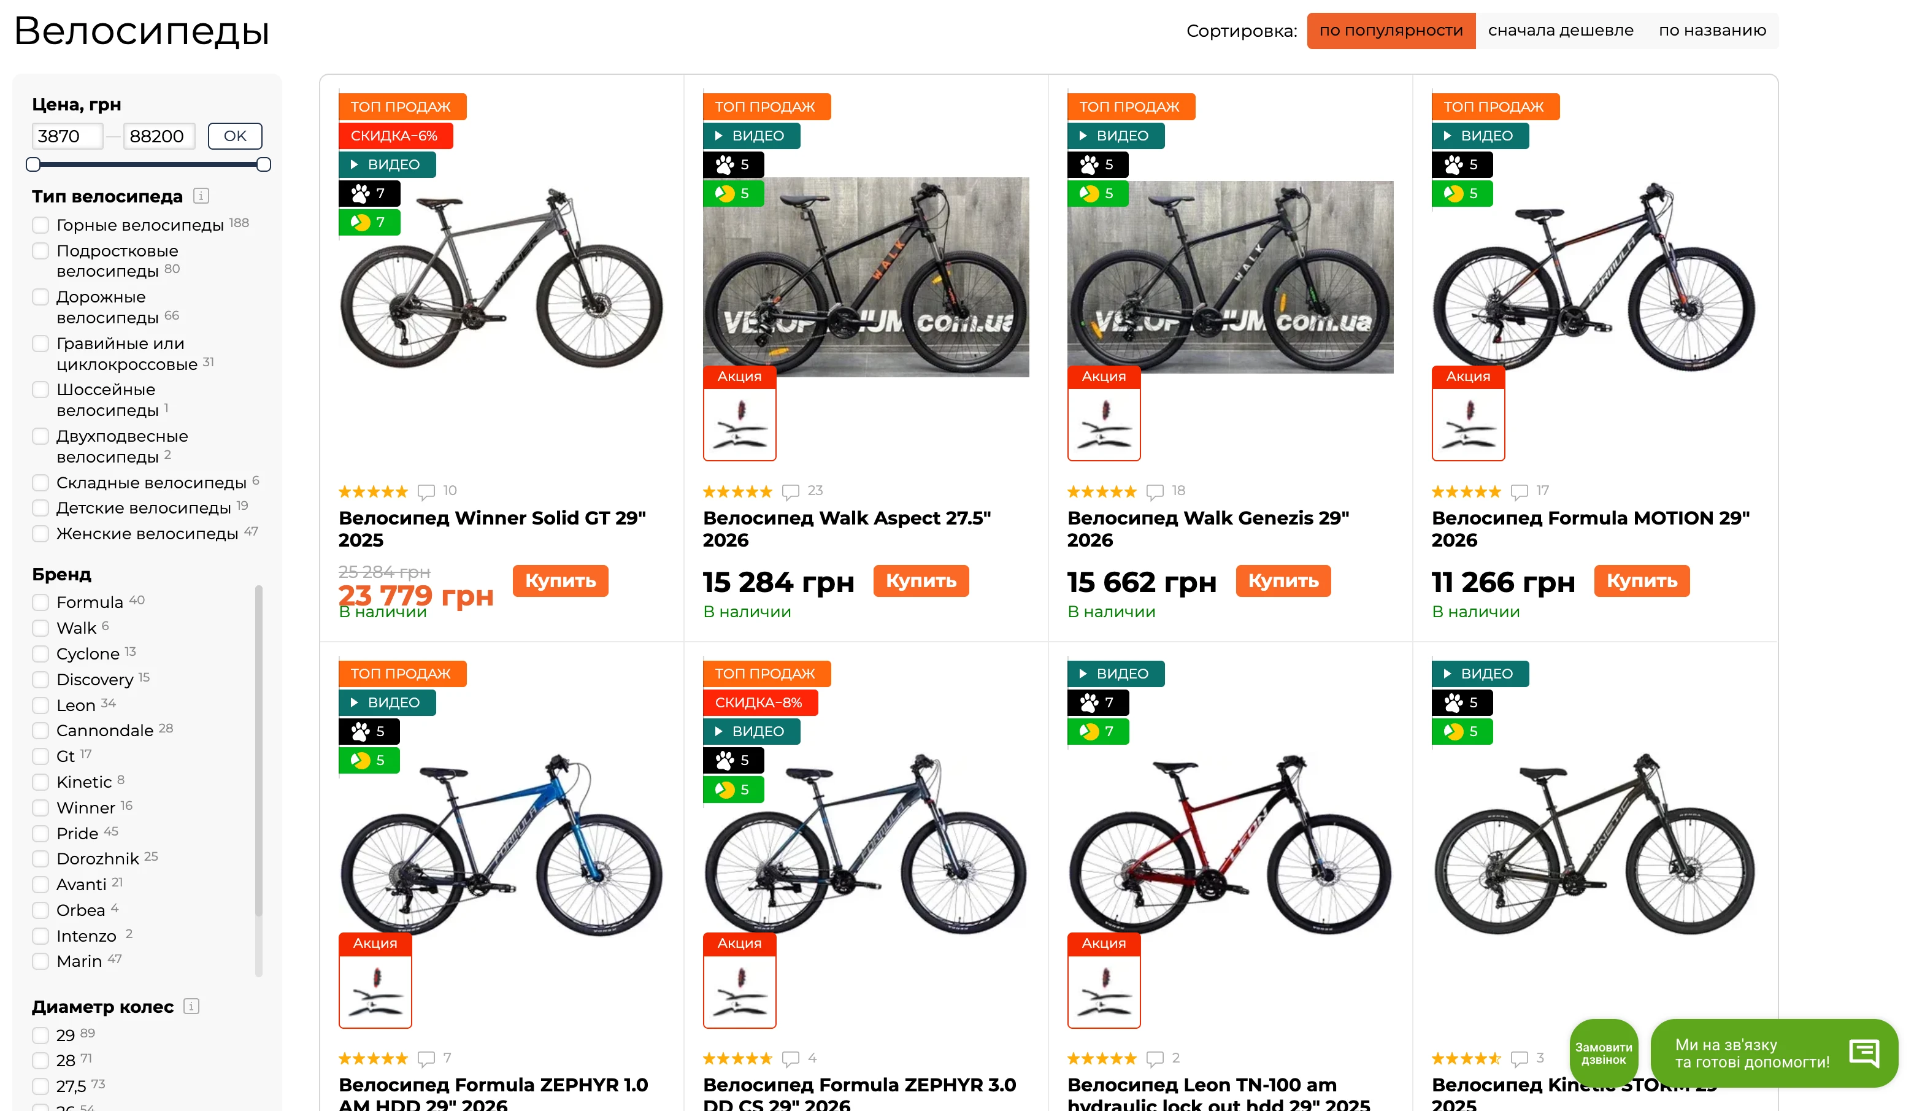This screenshot has height=1111, width=1914.
Task: Select the по популярности sort tab
Action: click(x=1391, y=31)
